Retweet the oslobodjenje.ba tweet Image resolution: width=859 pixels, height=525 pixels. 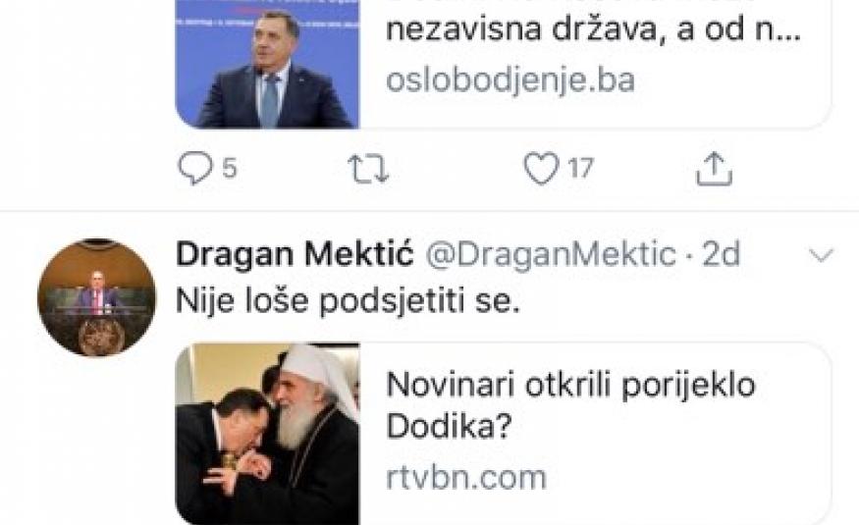coord(369,170)
